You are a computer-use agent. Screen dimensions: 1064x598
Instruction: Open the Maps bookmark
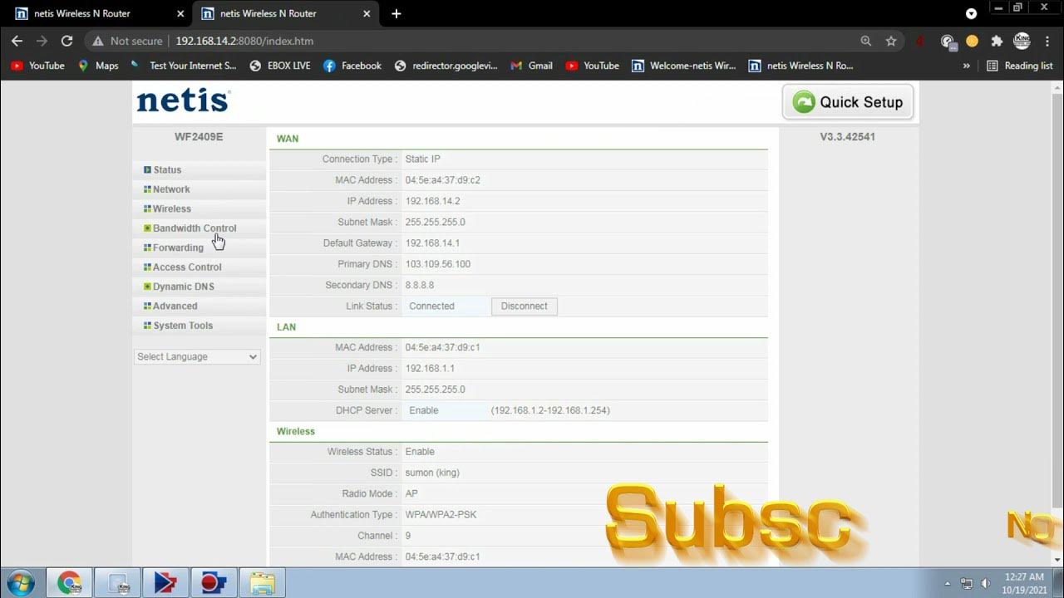click(x=98, y=66)
